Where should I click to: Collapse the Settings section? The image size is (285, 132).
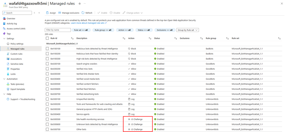tap(4, 39)
